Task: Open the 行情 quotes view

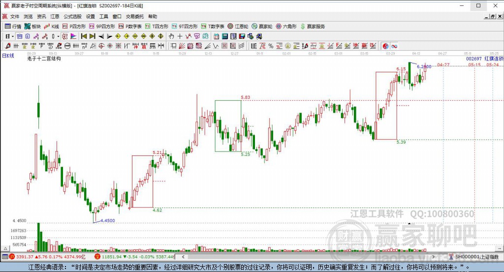Action: tap(13, 27)
